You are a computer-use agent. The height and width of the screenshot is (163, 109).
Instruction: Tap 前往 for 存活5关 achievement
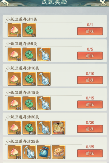pyautogui.click(x=90, y=56)
